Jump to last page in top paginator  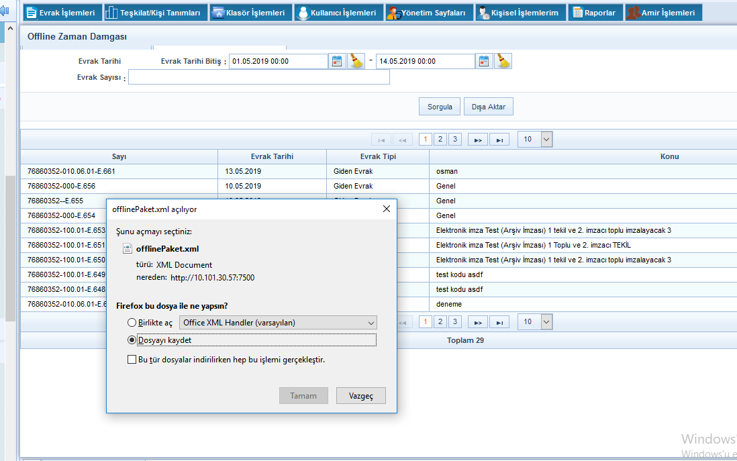(499, 140)
